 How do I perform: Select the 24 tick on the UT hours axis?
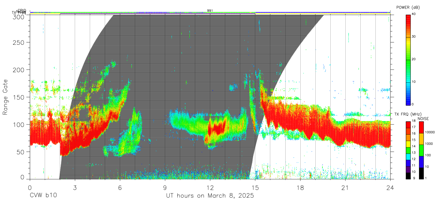pyautogui.click(x=390, y=187)
